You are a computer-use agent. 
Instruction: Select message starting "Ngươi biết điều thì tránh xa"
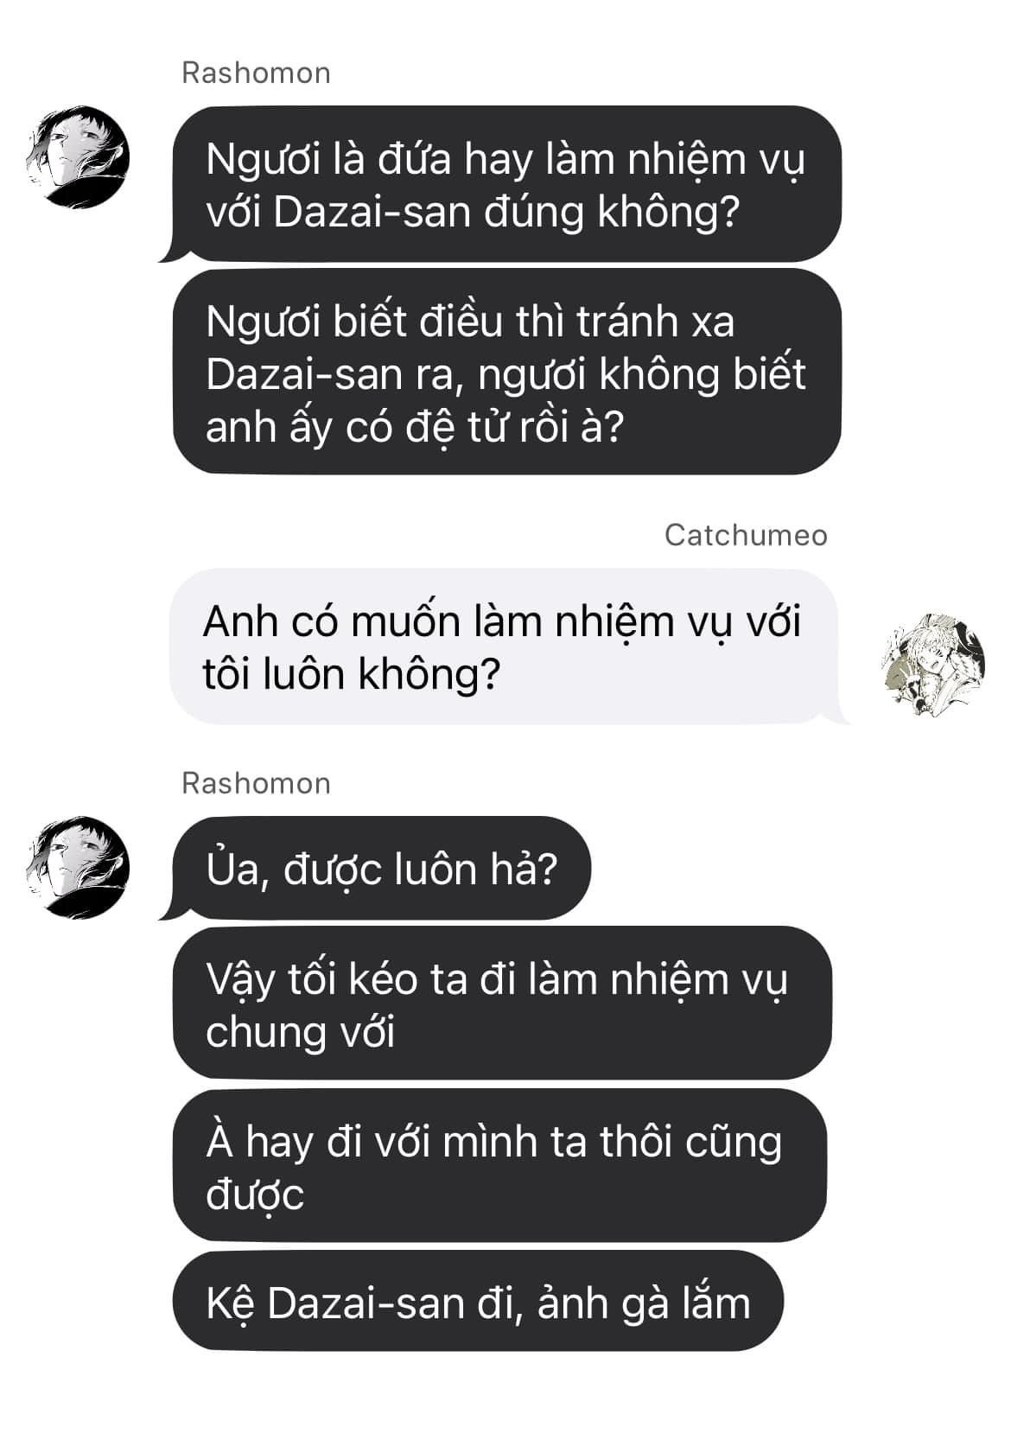pyautogui.click(x=506, y=372)
